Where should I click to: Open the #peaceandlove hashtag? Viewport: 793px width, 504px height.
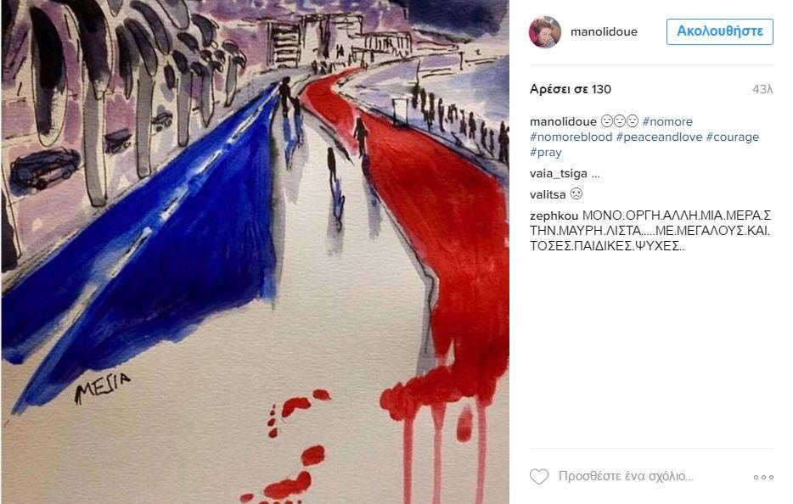tap(659, 137)
